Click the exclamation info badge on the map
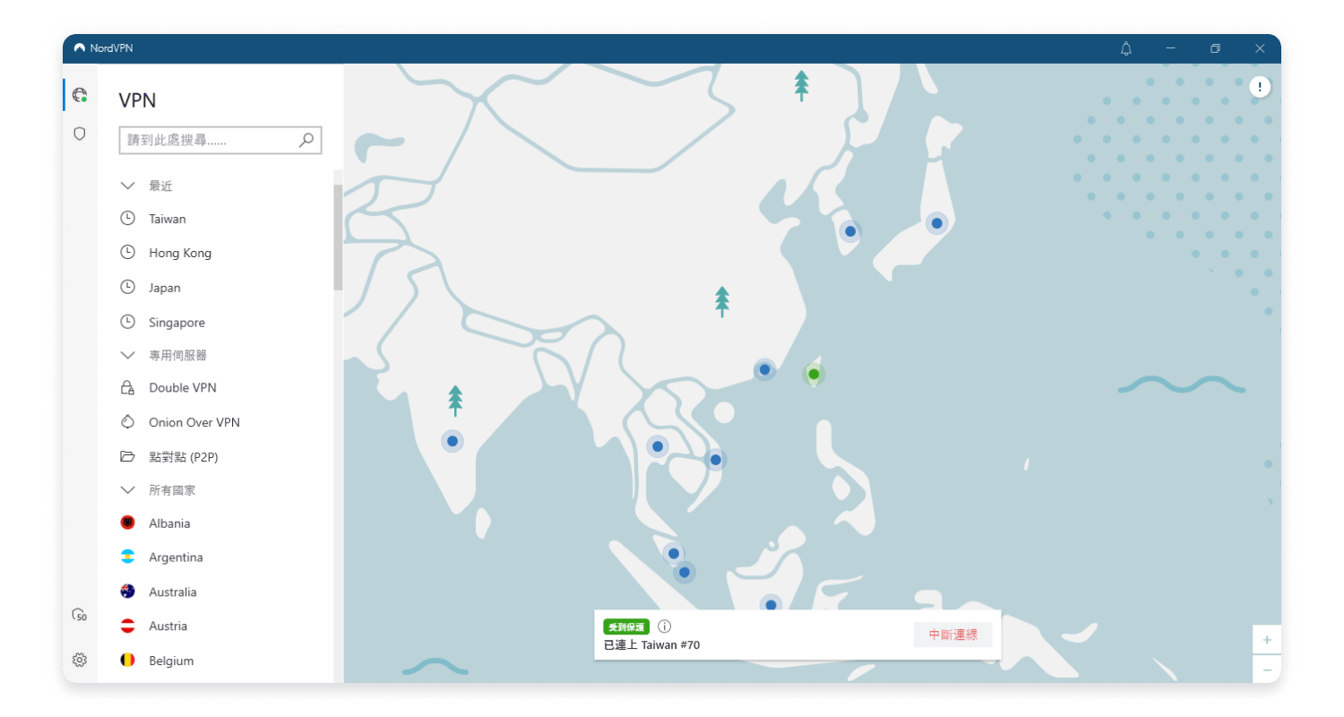 point(1261,87)
